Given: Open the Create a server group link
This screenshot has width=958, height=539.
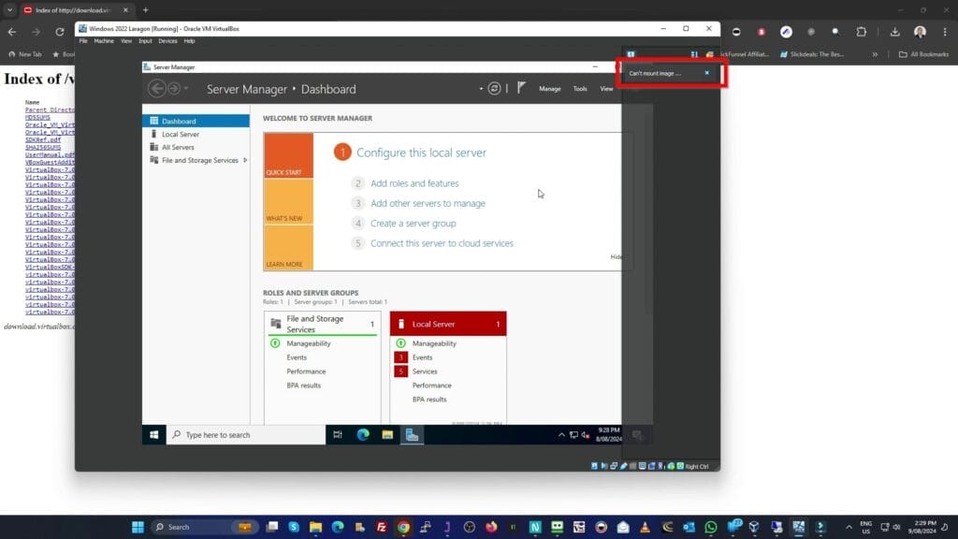Looking at the screenshot, I should pos(414,223).
